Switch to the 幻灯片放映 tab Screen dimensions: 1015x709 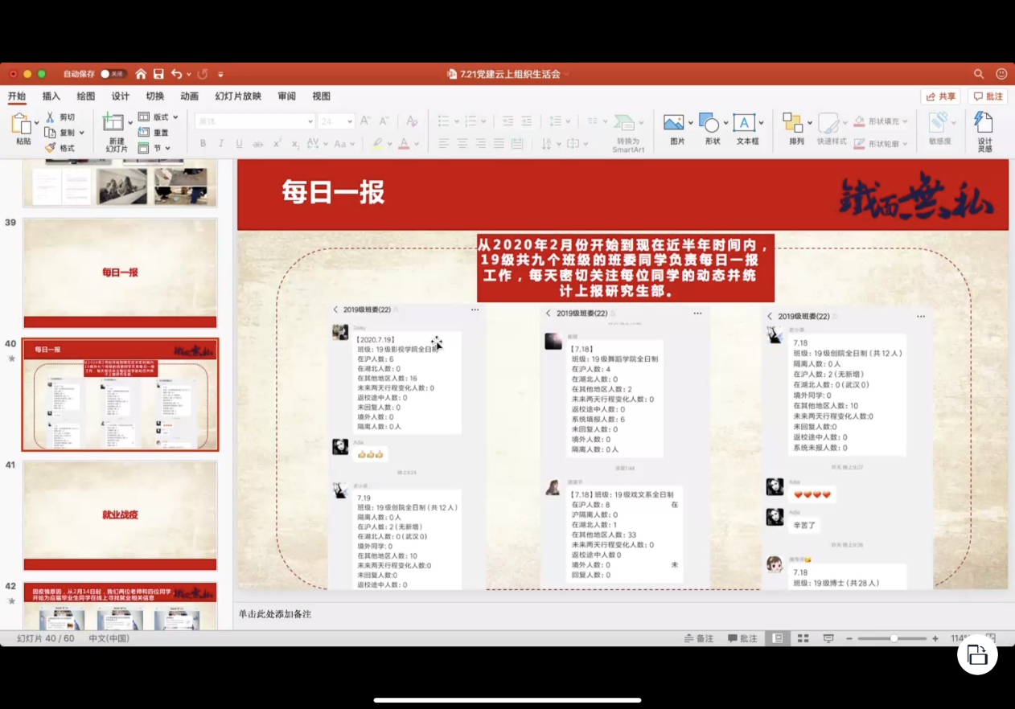click(238, 96)
